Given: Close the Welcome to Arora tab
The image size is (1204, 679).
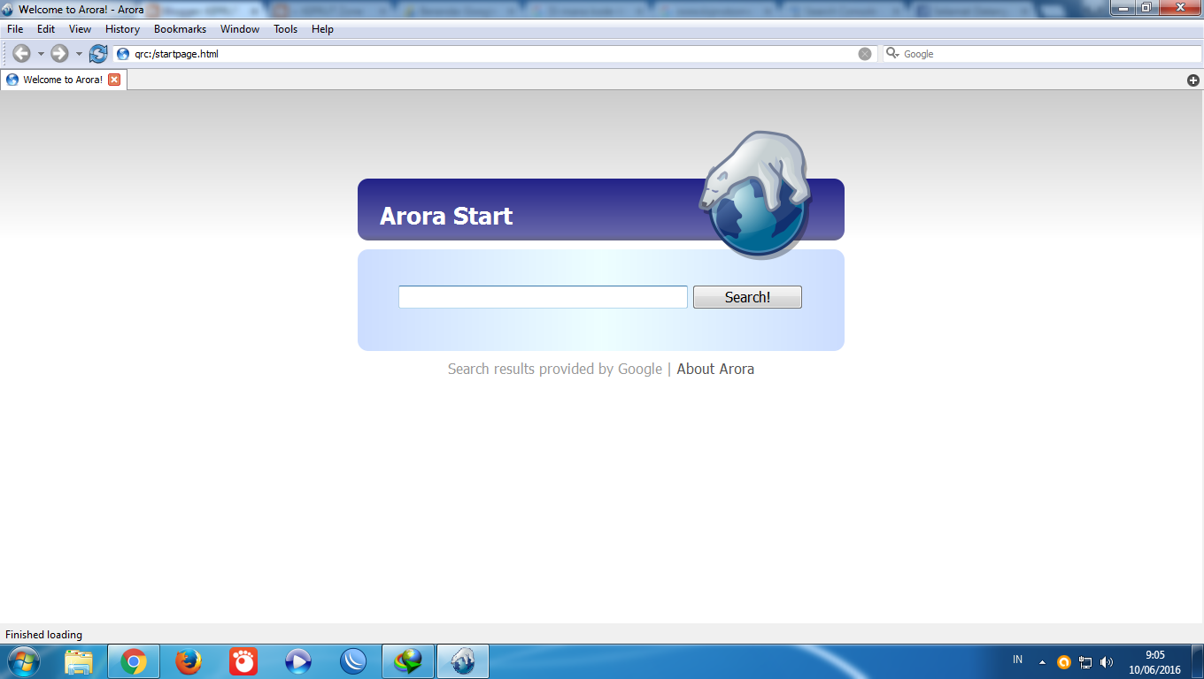Looking at the screenshot, I should (114, 80).
